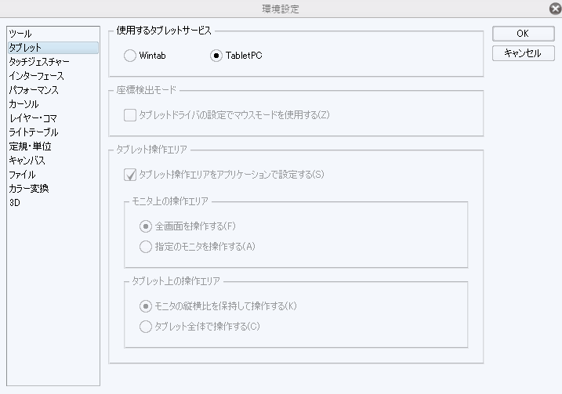Viewport: 562px width, 394px height.
Task: Select the TabletPC radio button
Action: [217, 56]
